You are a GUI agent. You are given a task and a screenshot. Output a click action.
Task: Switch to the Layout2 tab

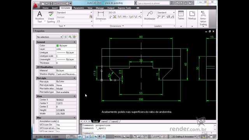click(x=115, y=121)
